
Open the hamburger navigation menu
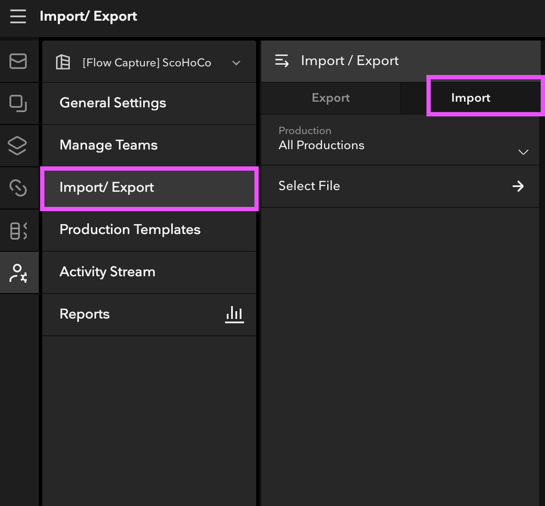(18, 16)
